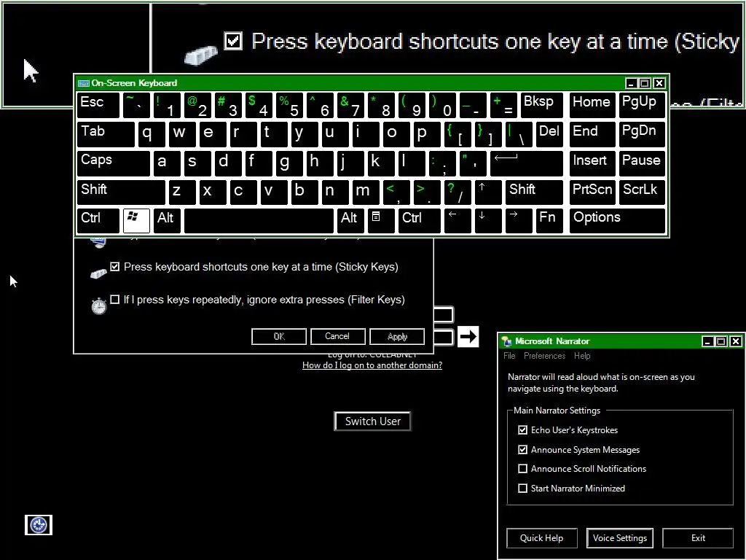Screen dimensions: 746x560
Task: Click the Microsoft Narrator title bar icon
Action: pyautogui.click(x=507, y=341)
